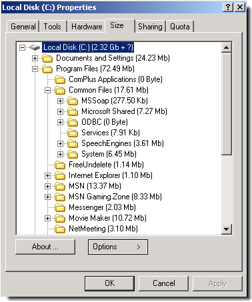252x302 pixels.
Task: Expand the MSSoap node
Action: pos(60,101)
